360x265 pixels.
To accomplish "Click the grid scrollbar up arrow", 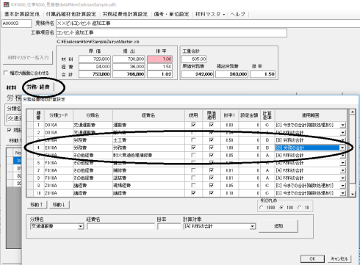I will (x=353, y=112).
